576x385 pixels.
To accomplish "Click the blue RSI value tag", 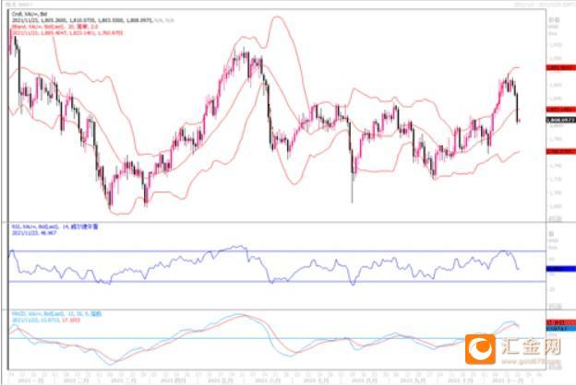I will coord(561,269).
